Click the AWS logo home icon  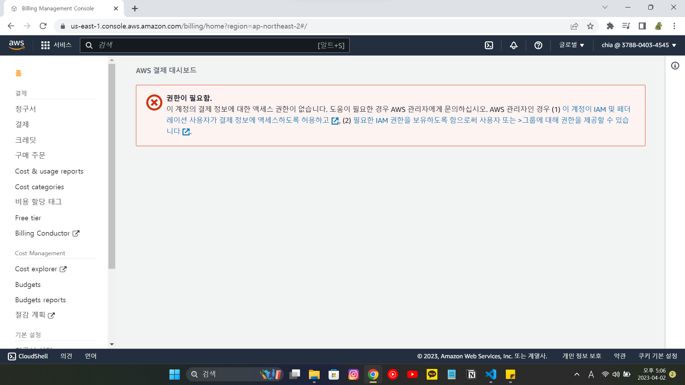(x=17, y=45)
